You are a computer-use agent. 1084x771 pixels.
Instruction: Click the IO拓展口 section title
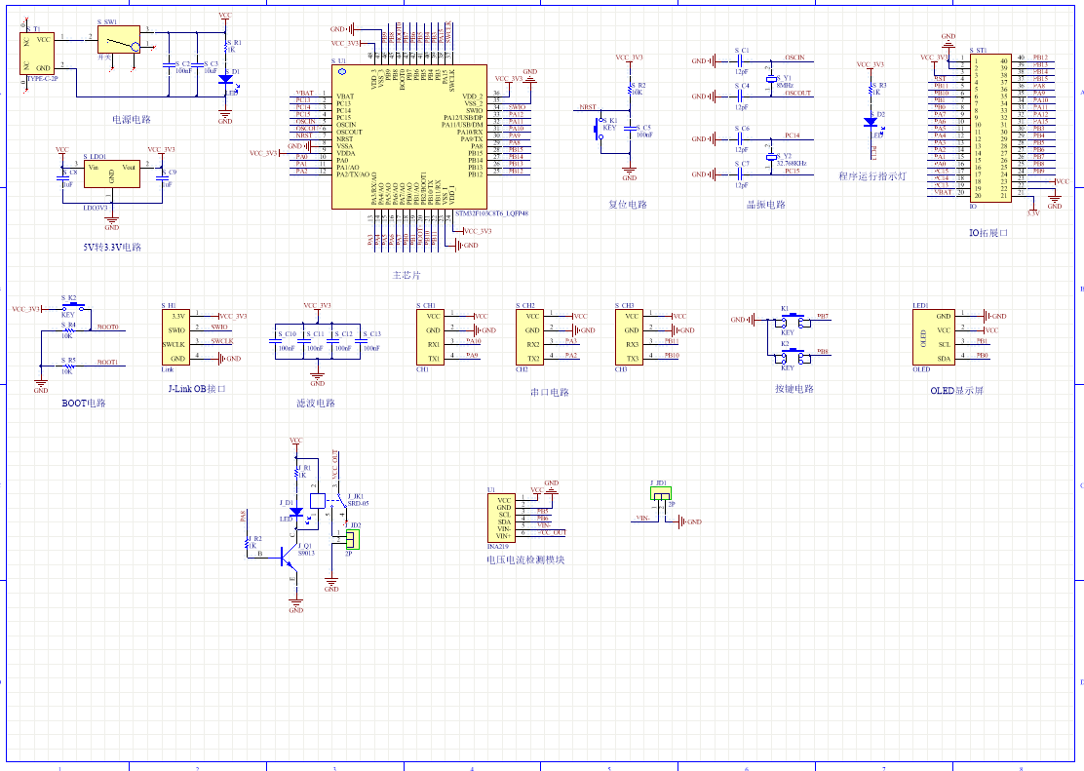[988, 233]
